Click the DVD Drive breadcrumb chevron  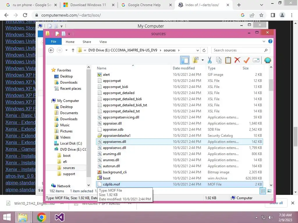pos(161,50)
